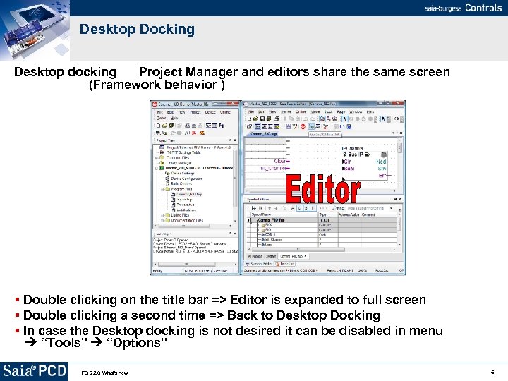Screen dimensions: 508x381
Task: Click the magnifier zoom icon in Fupla toolbar
Action: pyautogui.click(x=329, y=119)
